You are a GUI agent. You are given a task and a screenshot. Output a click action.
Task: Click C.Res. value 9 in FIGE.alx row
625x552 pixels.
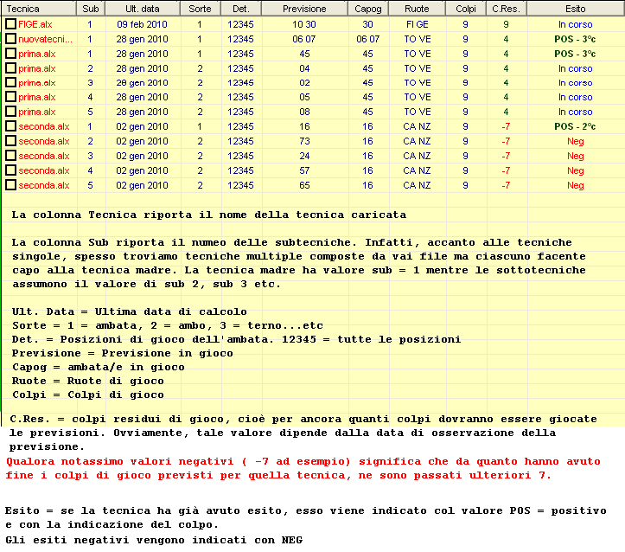(506, 24)
